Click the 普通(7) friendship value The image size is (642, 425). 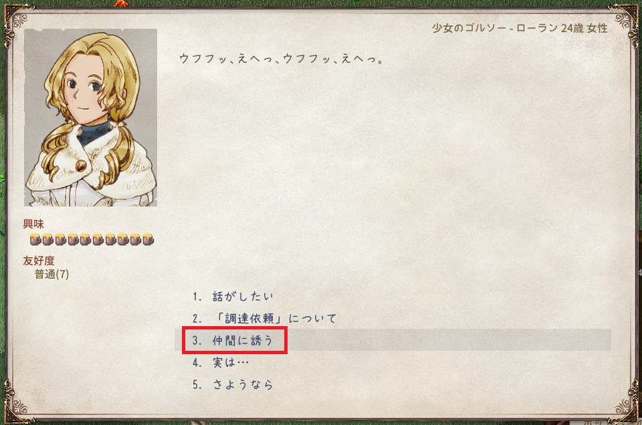51,274
